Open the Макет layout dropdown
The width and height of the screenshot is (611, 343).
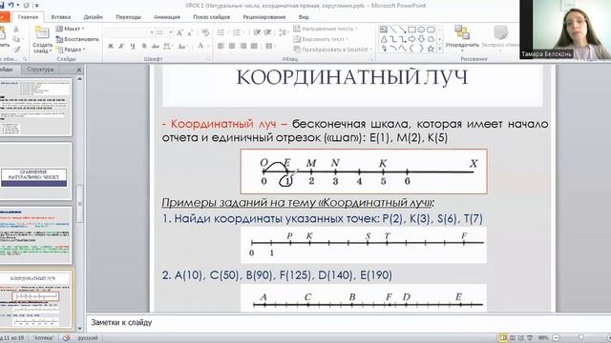pos(70,29)
